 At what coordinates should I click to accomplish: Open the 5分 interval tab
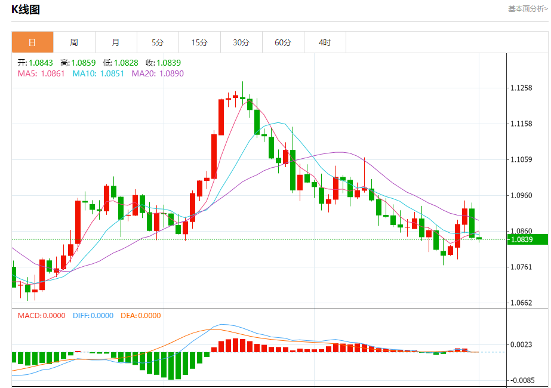coord(158,42)
